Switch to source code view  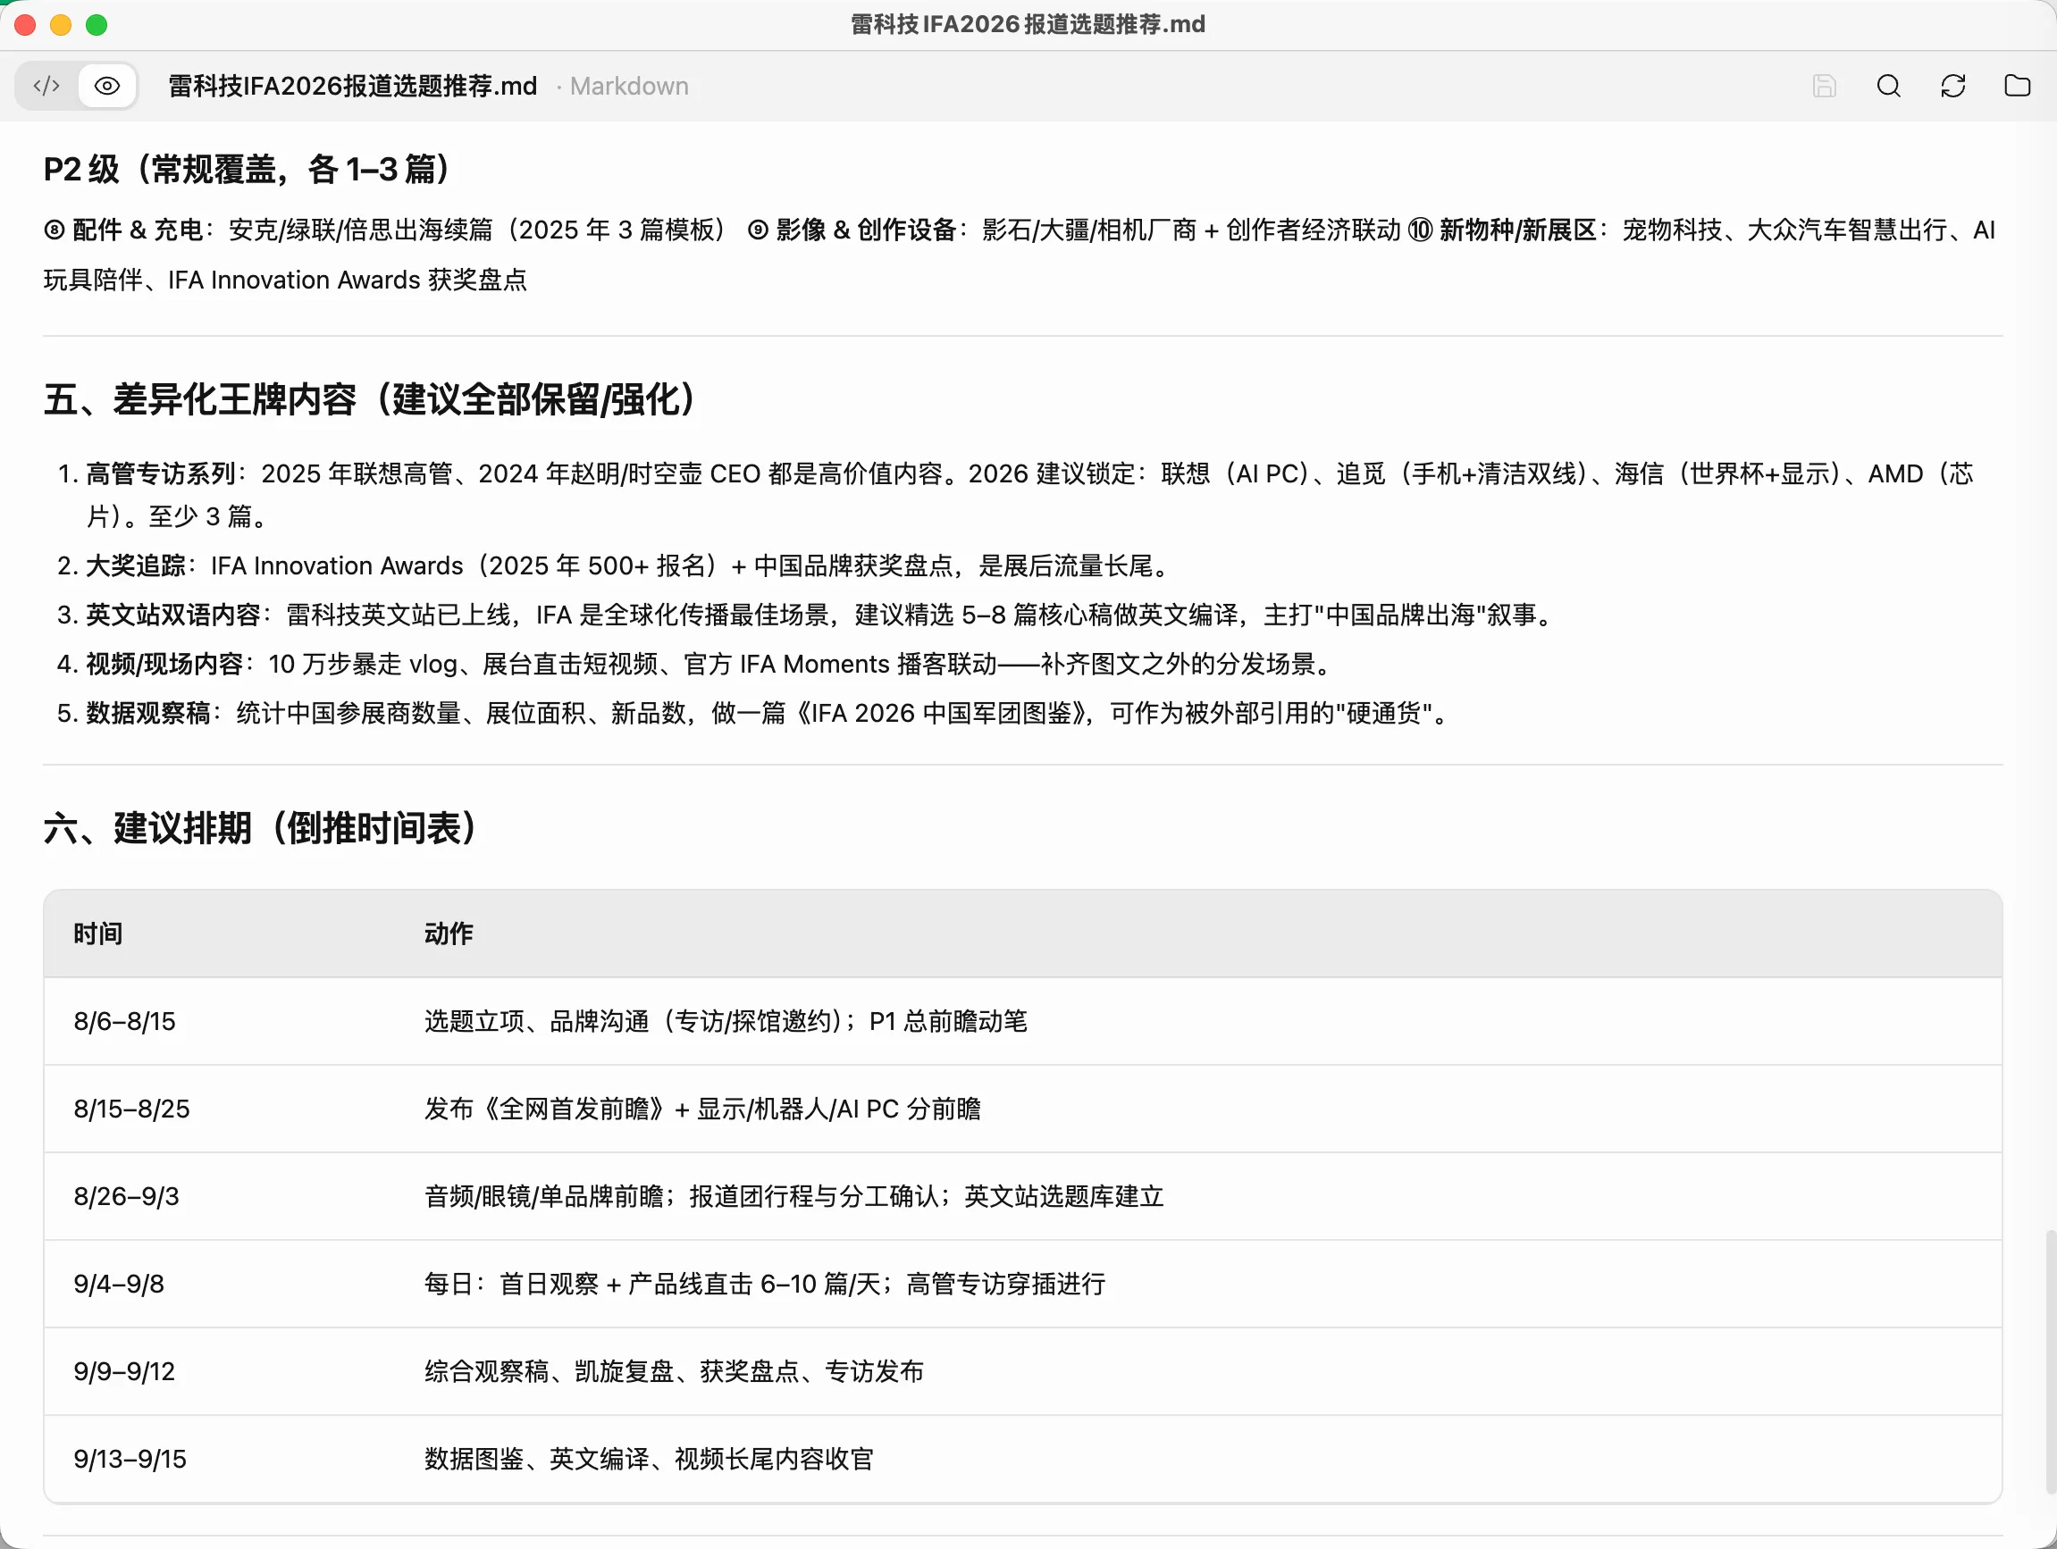click(46, 87)
